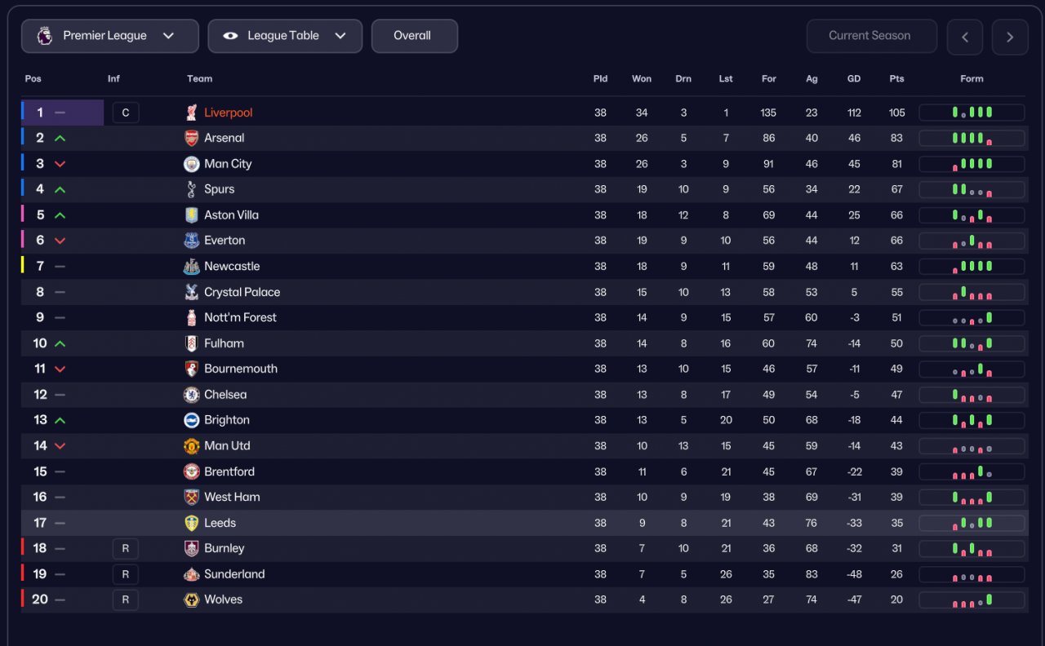Screen dimensions: 1045x646
Task: Go to the next season arrow
Action: pos(1010,37)
